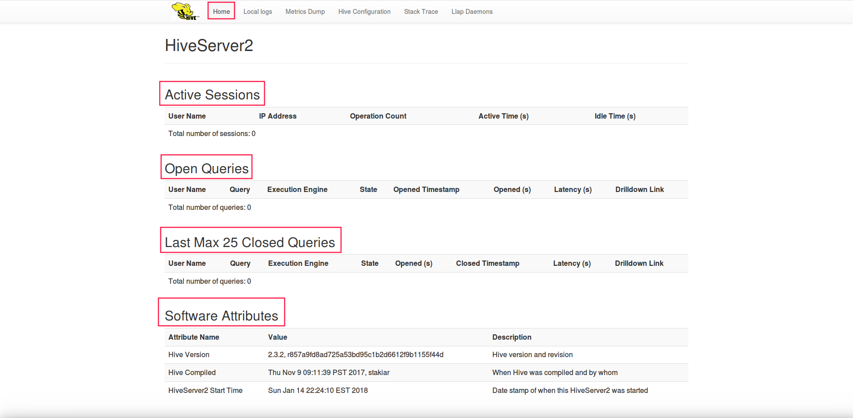The height and width of the screenshot is (418, 853).
Task: Click 'When Hive was compiled and by whom'
Action: click(555, 372)
